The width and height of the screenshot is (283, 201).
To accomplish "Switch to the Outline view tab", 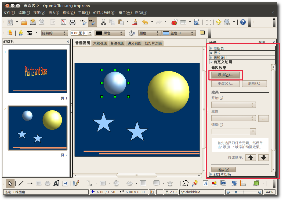I will [100, 43].
